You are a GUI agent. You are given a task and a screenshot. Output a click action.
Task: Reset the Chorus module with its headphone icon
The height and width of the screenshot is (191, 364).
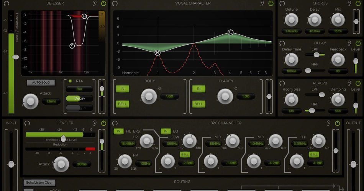click(x=282, y=3)
